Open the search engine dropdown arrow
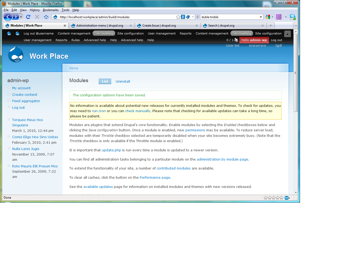This screenshot has height=270, width=338. 261,17
